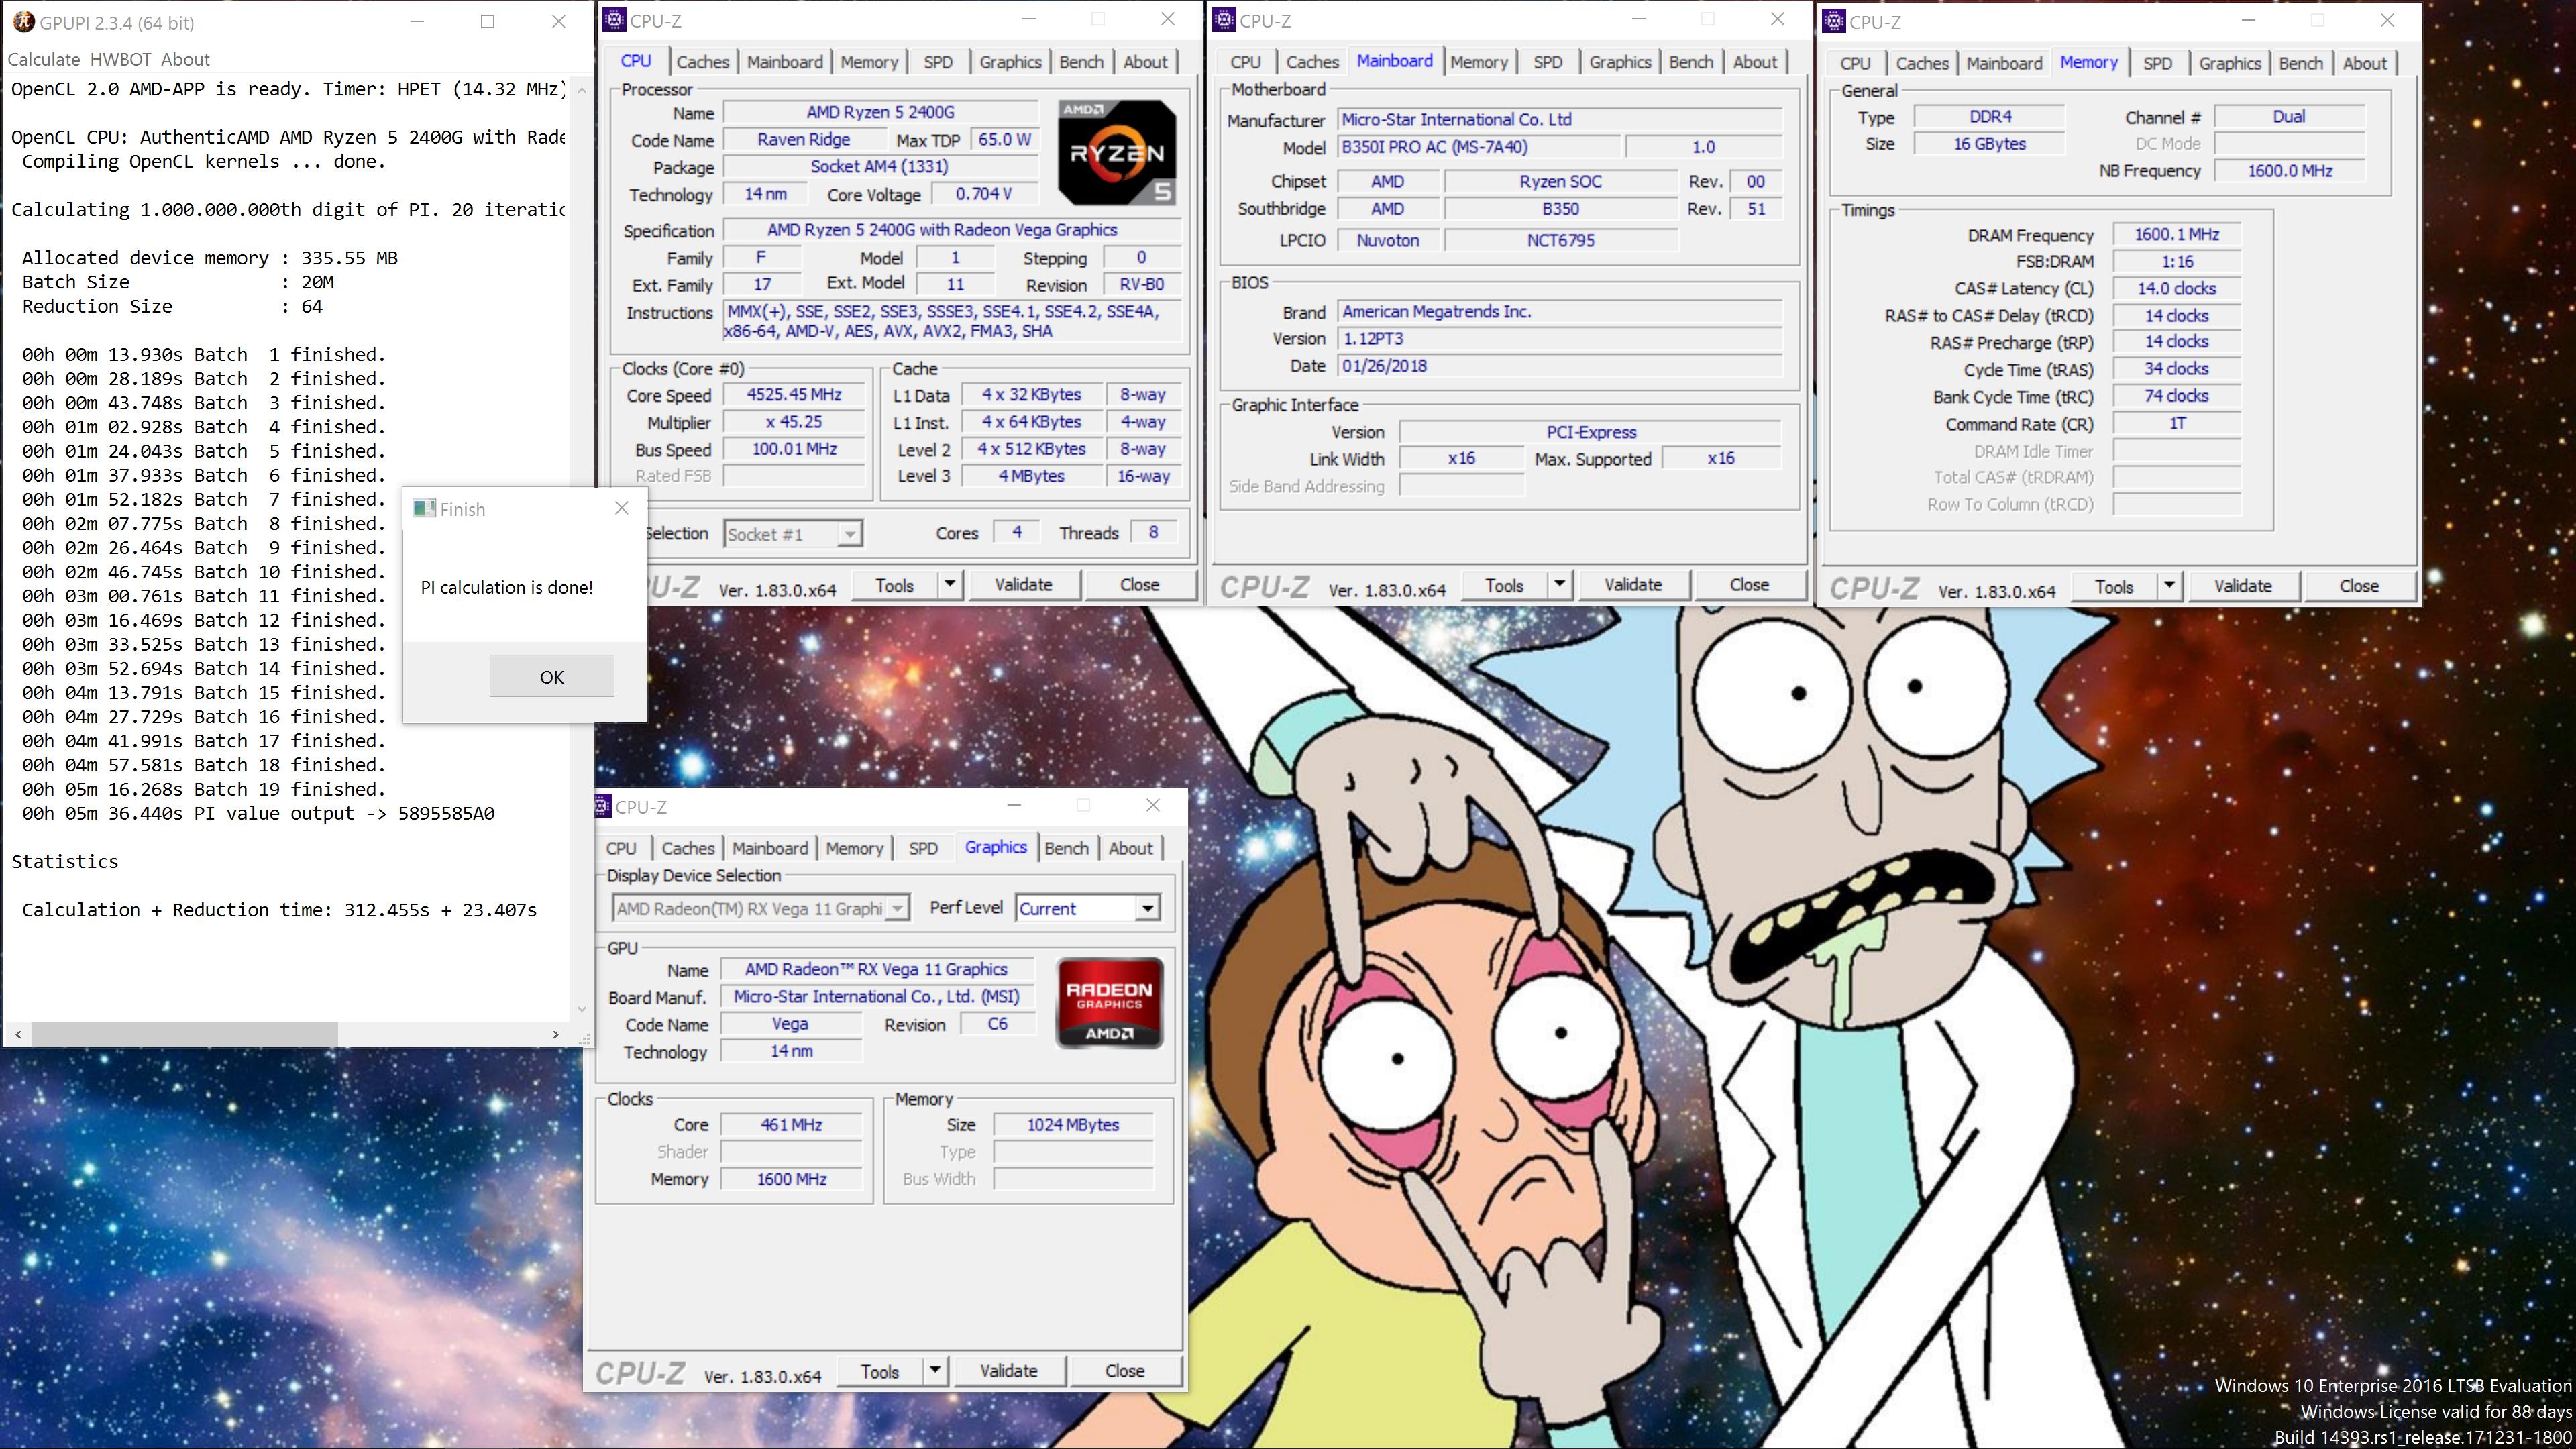Click GPUPI scroll right arrow
Image resolution: width=2576 pixels, height=1449 pixels.
point(556,1034)
